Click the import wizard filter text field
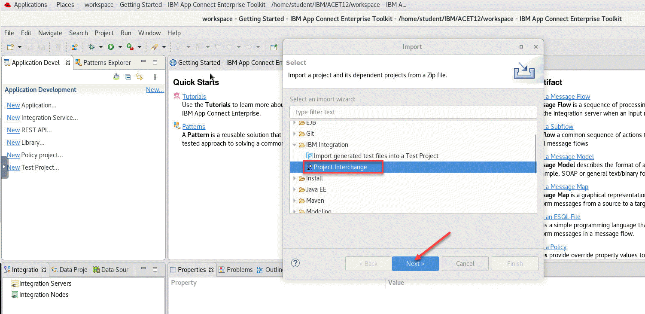Viewport: 645px width, 314px height. (413, 112)
